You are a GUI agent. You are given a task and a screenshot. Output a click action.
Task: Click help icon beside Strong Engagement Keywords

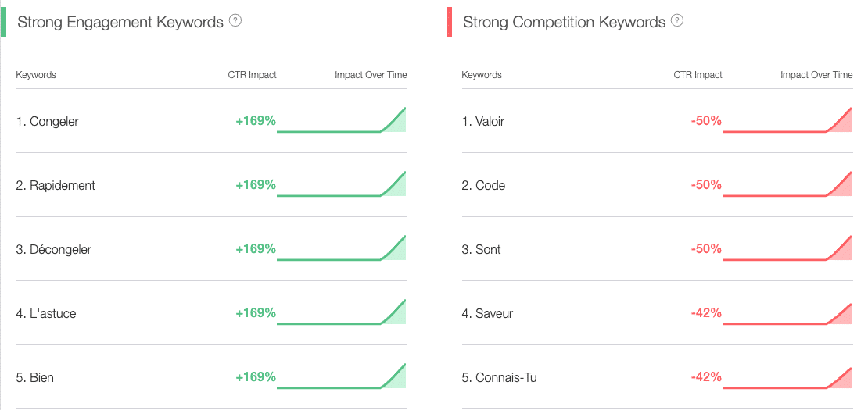click(235, 21)
